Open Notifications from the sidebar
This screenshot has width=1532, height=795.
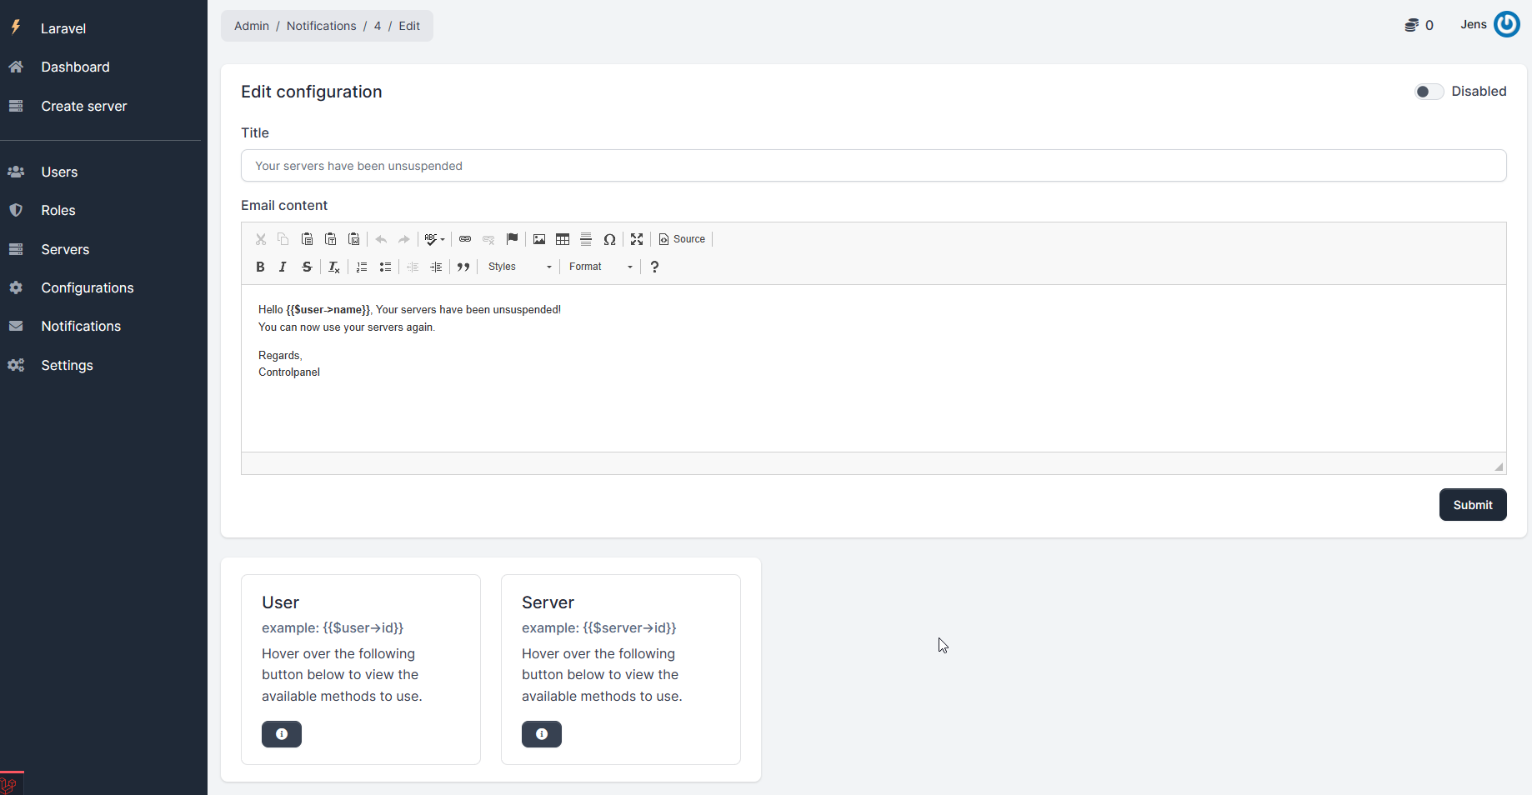tap(81, 326)
